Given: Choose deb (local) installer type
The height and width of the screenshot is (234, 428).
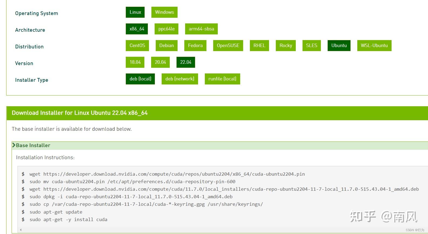Looking at the screenshot, I should [x=140, y=79].
